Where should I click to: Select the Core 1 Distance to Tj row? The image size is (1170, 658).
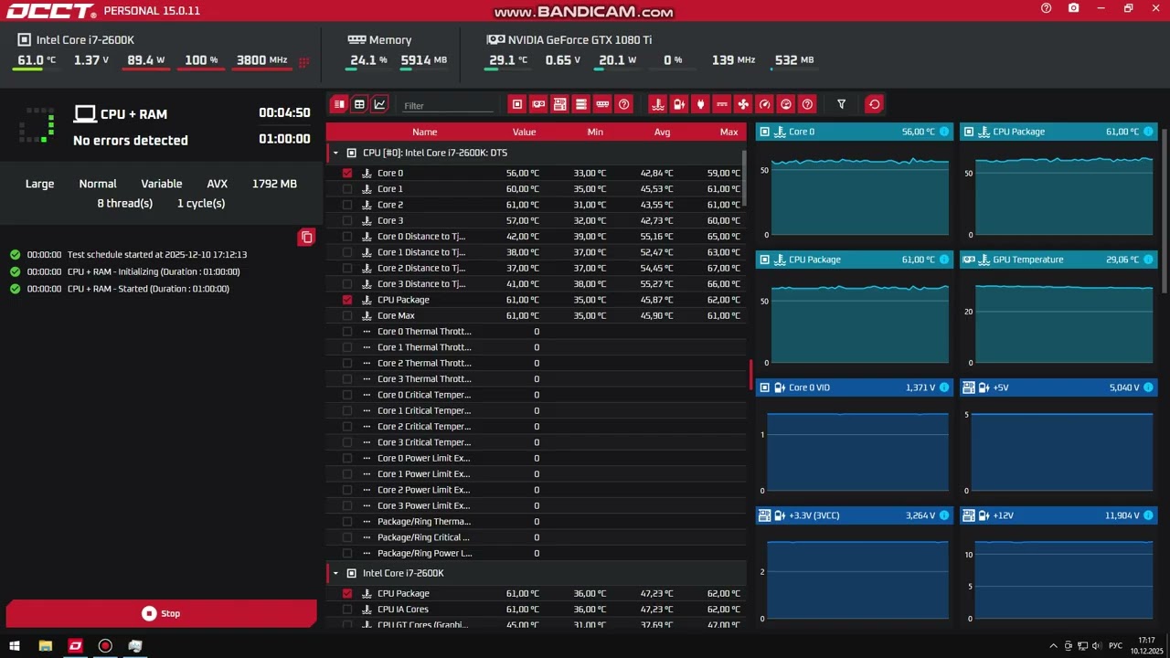pos(536,252)
